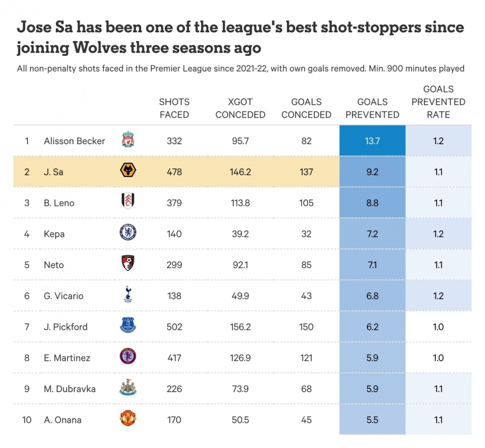Click the chart headline about Jose Sa

(240, 37)
